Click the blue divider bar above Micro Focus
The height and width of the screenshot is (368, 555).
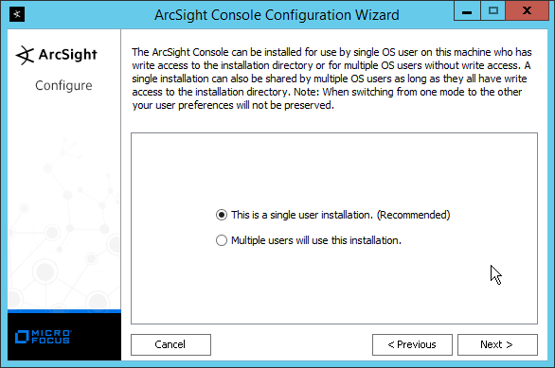(x=64, y=311)
